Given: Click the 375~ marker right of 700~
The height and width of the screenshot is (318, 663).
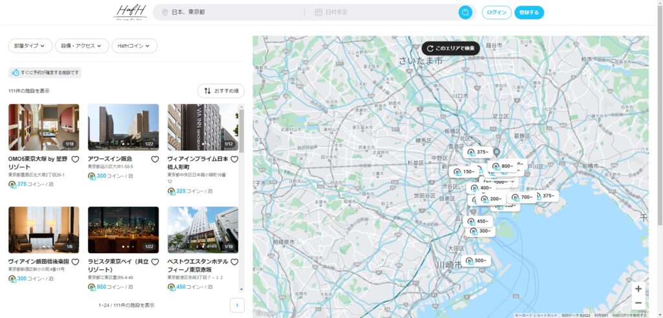Looking at the screenshot, I should point(548,196).
